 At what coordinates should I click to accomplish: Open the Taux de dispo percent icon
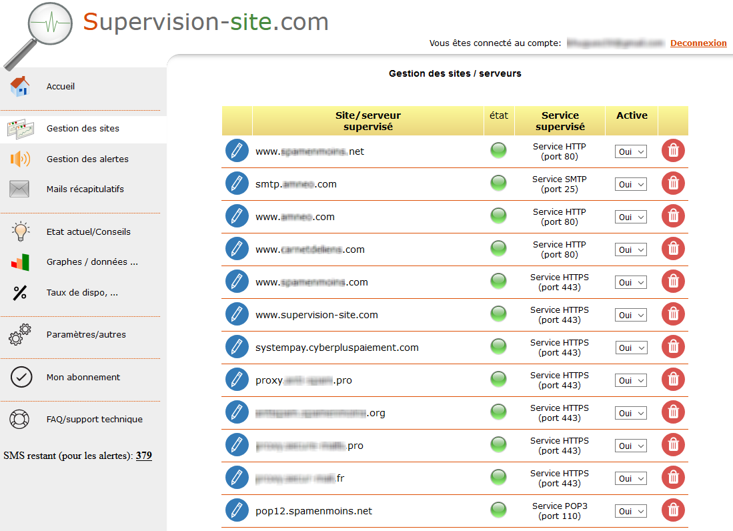(19, 293)
